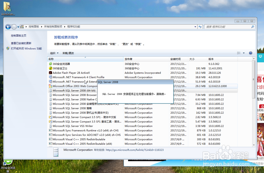Open 打开或关闭 Windows 功能 link
Viewport: 264px width, 173px height.
26,48
